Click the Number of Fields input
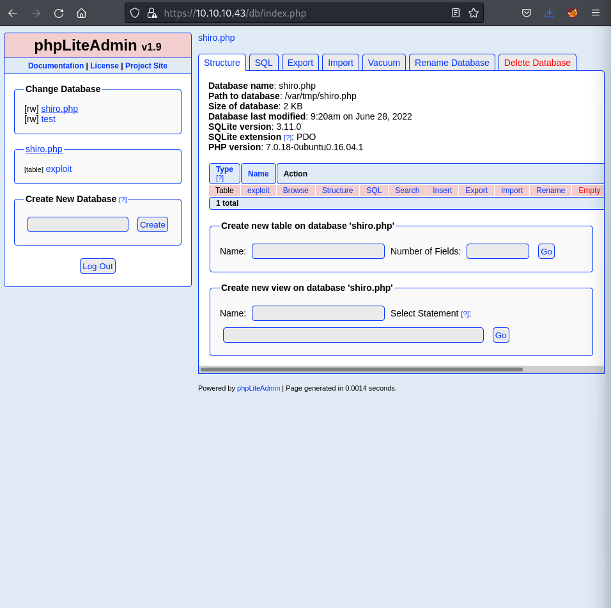The image size is (611, 608). point(497,251)
